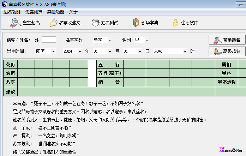Open the 免费测算 menu
This screenshot has height=156, width=246.
coord(34,12)
